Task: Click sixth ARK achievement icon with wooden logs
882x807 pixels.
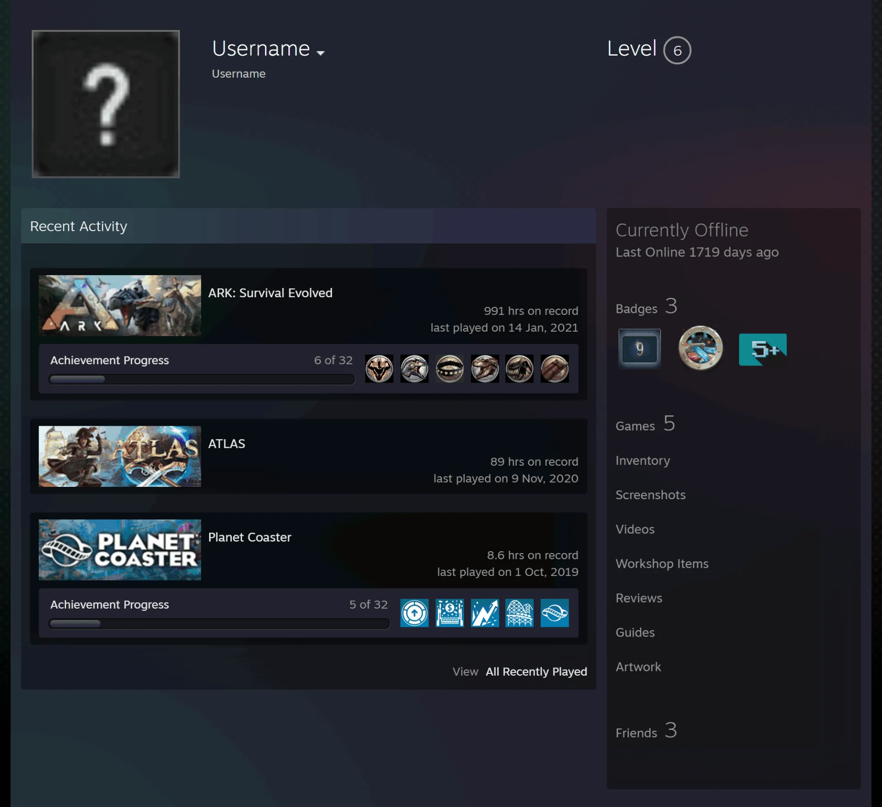Action: point(554,368)
